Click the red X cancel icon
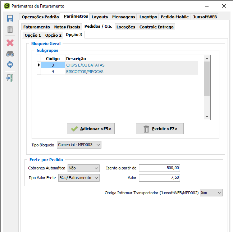 coord(10,43)
